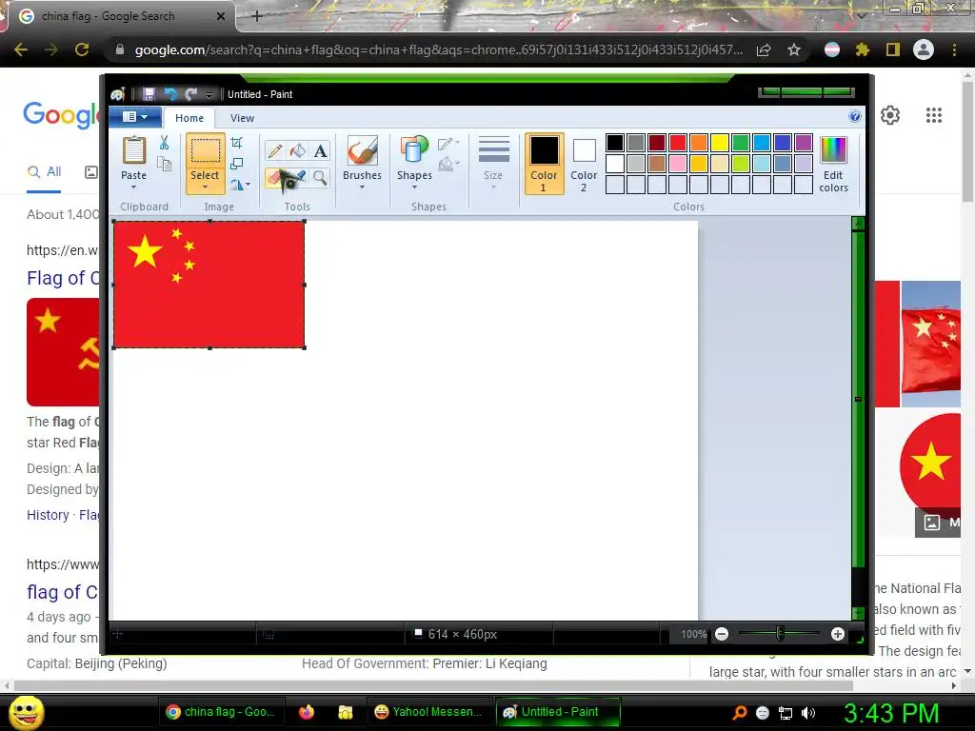Screen dimensions: 975x731
Task: Select the Color picker eyedropper tool
Action: pos(298,178)
